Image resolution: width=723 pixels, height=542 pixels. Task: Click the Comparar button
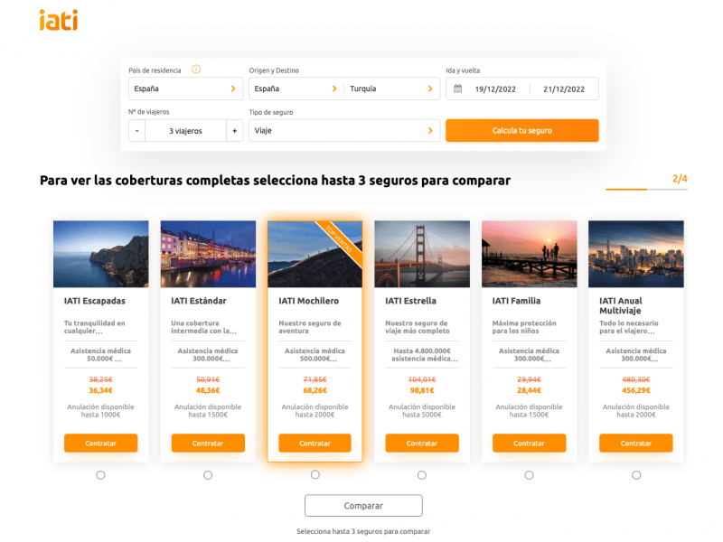pyautogui.click(x=363, y=506)
